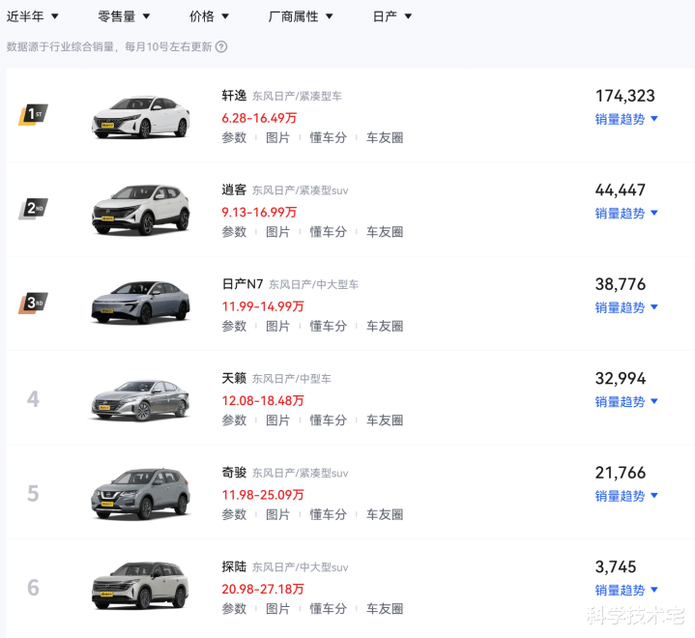
Task: Click the help question-mark icon beside data note
Action: [221, 46]
